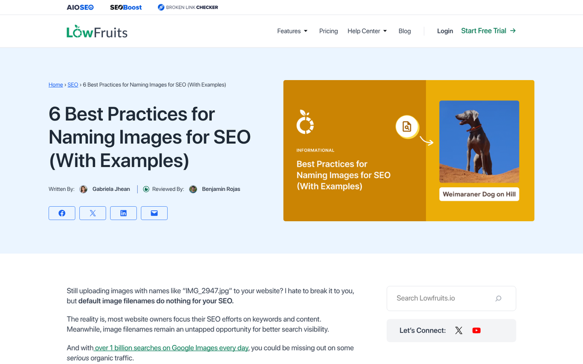Click the AIOSEO logo
583x364 pixels.
point(80,7)
